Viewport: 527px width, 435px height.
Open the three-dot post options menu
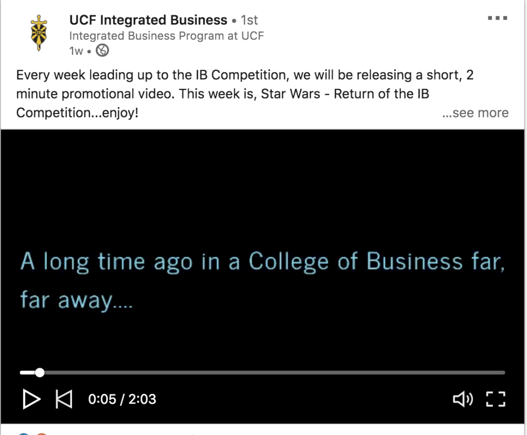[x=497, y=18]
